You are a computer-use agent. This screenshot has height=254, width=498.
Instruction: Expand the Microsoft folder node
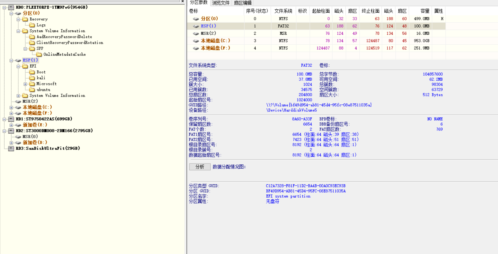(x=25, y=84)
